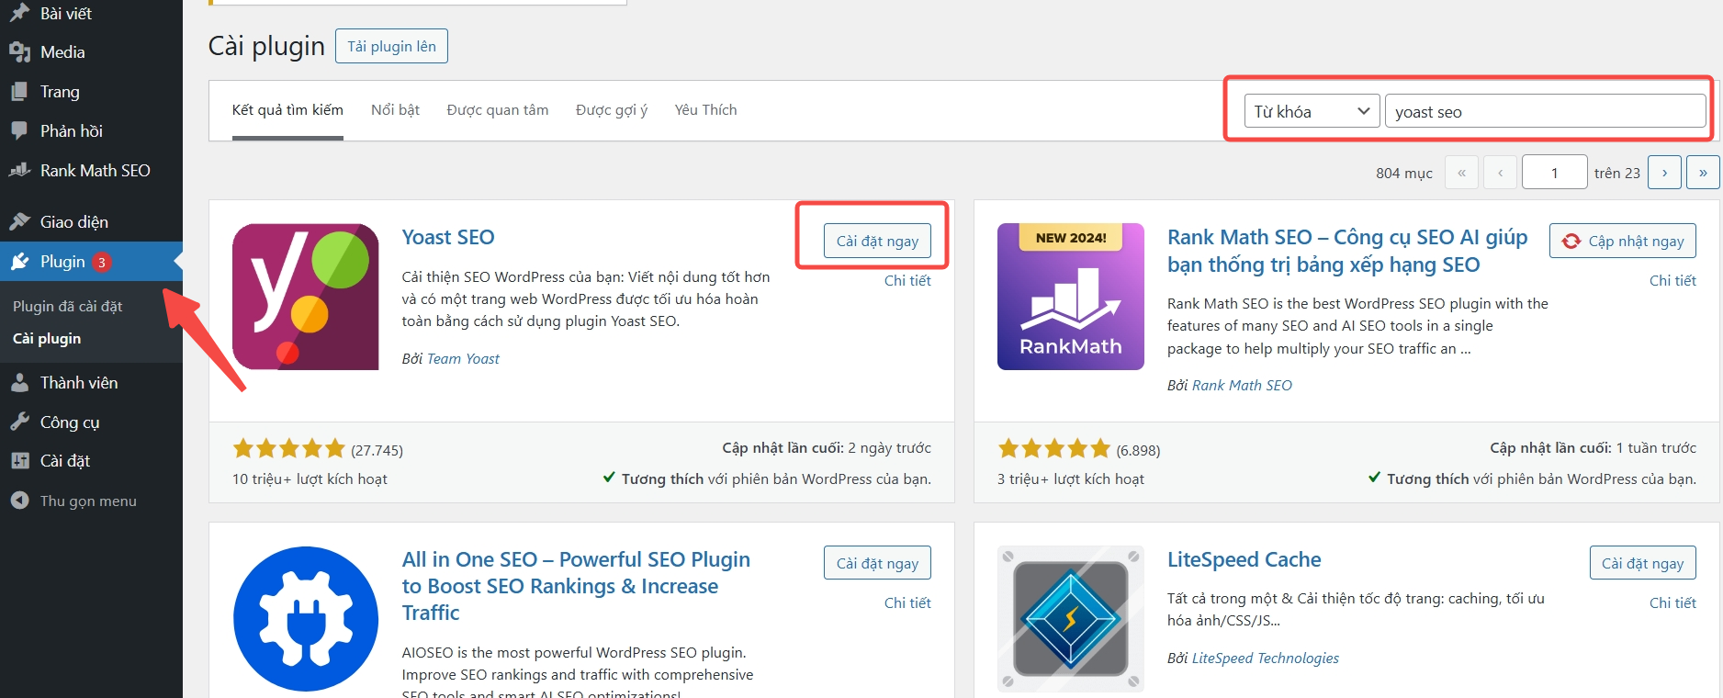Open Team Yoast author link

(x=463, y=358)
